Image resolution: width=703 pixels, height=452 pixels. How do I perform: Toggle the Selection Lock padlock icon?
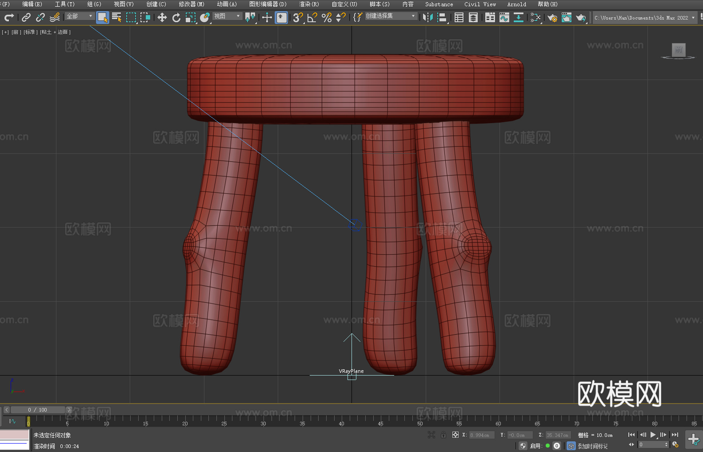point(443,435)
